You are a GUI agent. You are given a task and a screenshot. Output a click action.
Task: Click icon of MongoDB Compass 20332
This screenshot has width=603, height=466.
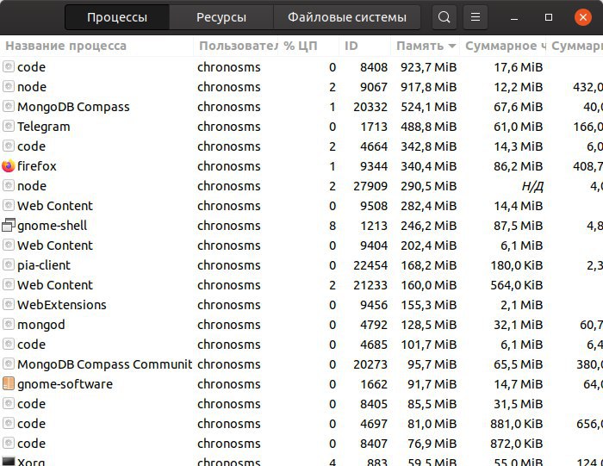[x=9, y=107]
